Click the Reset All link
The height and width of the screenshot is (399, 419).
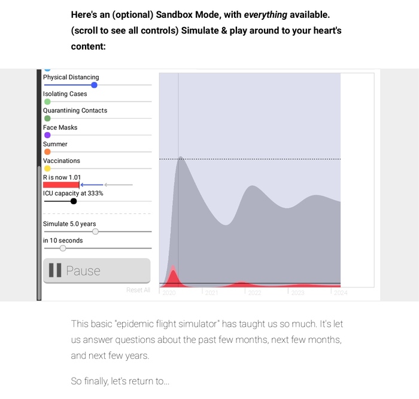[x=138, y=290]
